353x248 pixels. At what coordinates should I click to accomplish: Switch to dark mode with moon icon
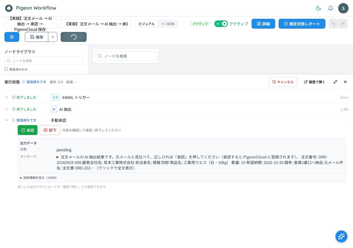tap(319, 8)
